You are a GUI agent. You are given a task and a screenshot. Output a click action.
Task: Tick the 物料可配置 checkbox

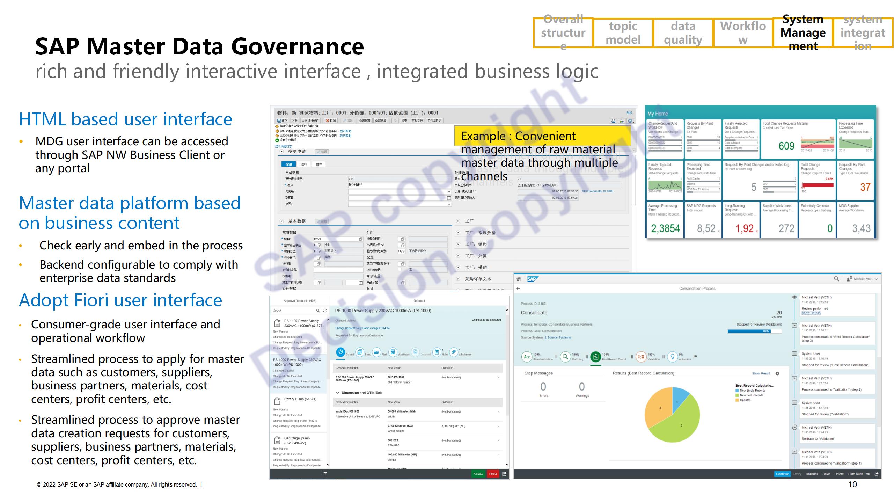[400, 270]
